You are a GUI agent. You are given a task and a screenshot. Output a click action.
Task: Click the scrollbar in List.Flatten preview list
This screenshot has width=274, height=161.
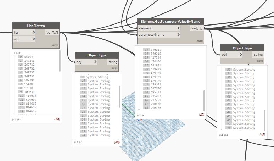coord(60,61)
